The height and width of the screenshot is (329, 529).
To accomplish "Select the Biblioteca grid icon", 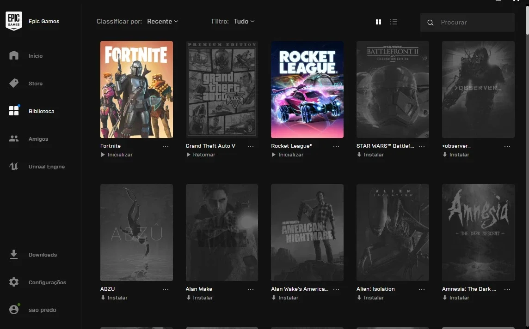I will point(14,110).
